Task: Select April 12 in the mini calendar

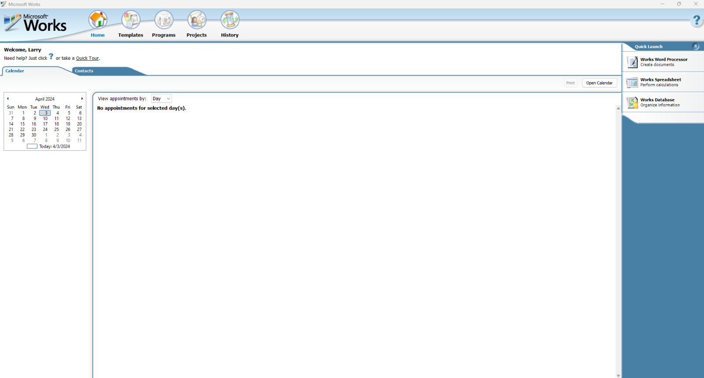Action: tap(68, 119)
